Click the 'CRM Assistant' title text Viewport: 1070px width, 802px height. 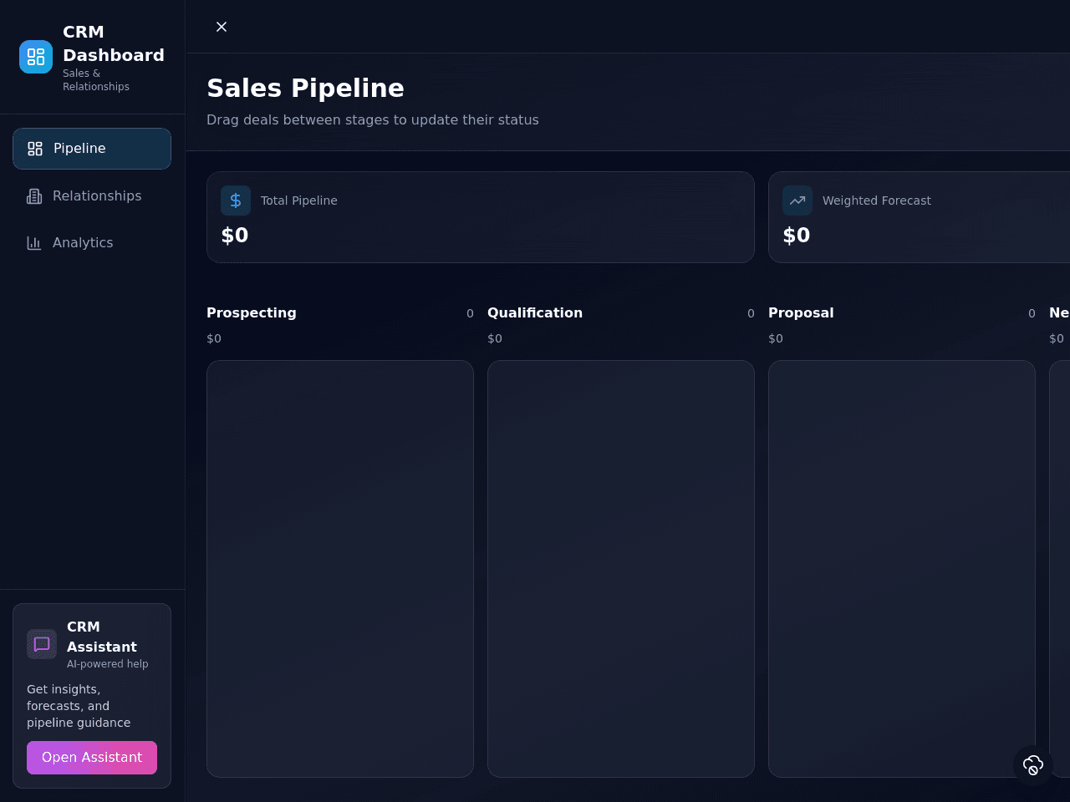[x=102, y=637]
